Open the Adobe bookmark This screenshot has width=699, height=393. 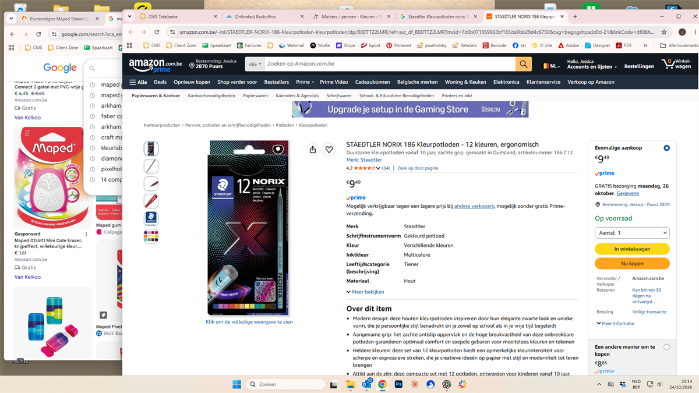click(x=569, y=45)
